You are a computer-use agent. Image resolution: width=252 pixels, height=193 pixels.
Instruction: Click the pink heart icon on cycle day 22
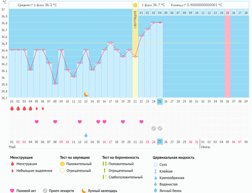click(141, 122)
